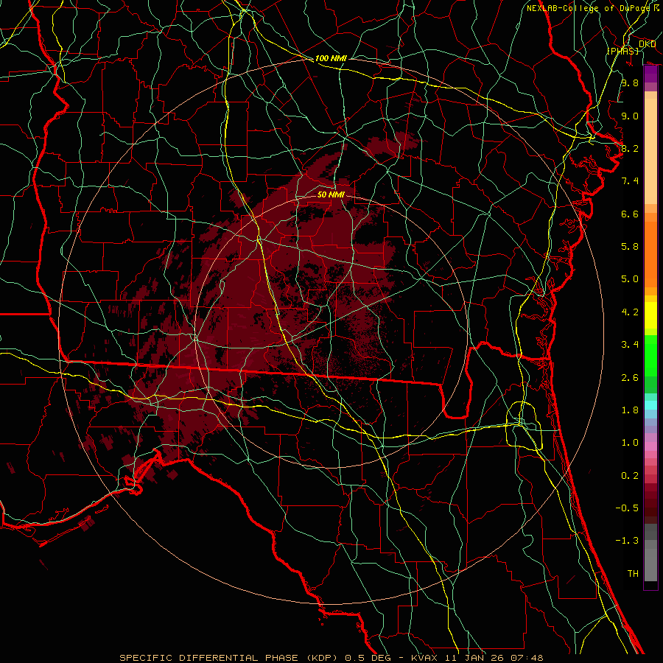Image resolution: width=663 pixels, height=663 pixels.
Task: Click the -1.3 value on the scale
Action: pyautogui.click(x=627, y=541)
